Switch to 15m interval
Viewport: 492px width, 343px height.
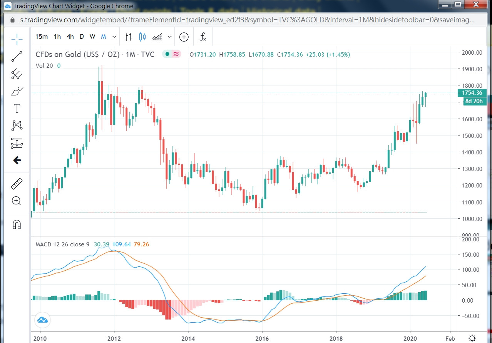[x=42, y=37]
